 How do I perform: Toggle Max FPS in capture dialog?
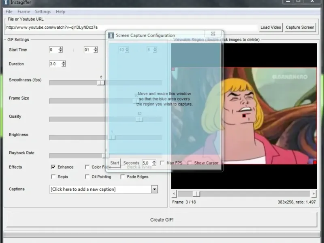[162, 163]
